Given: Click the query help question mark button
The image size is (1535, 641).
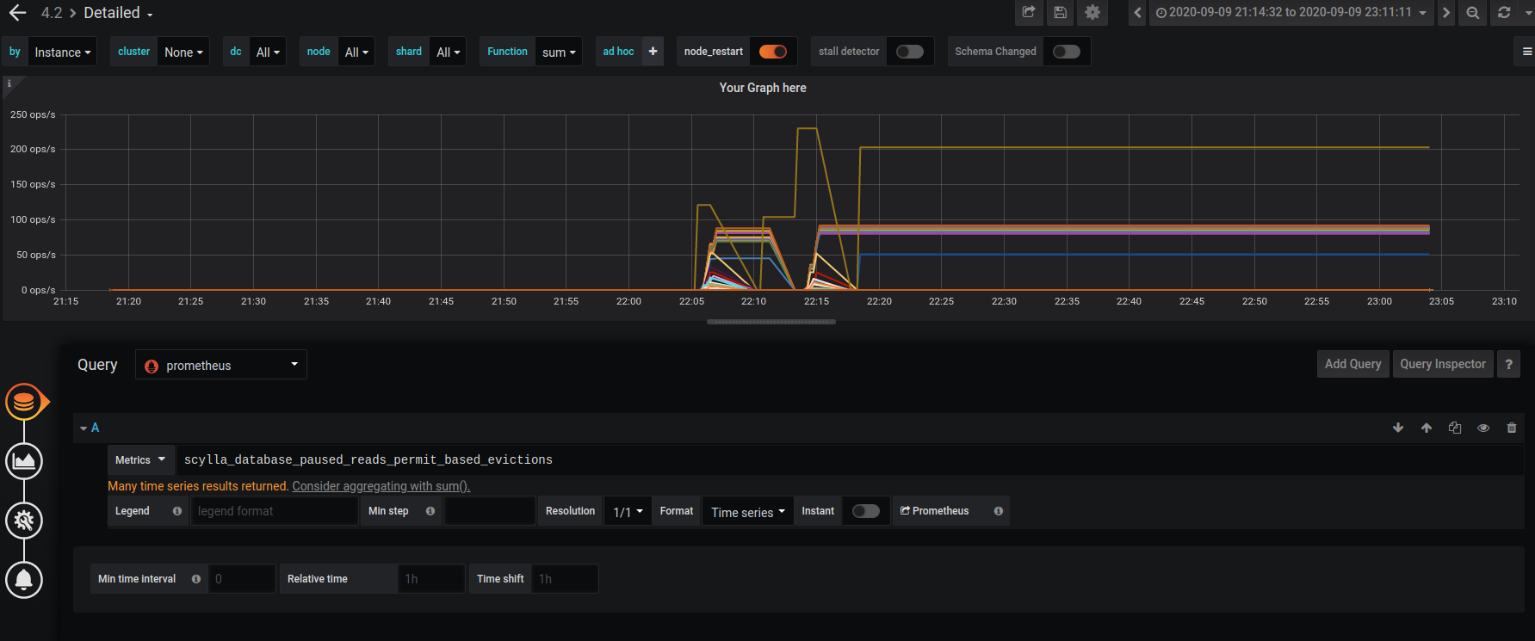Looking at the screenshot, I should coord(1508,364).
